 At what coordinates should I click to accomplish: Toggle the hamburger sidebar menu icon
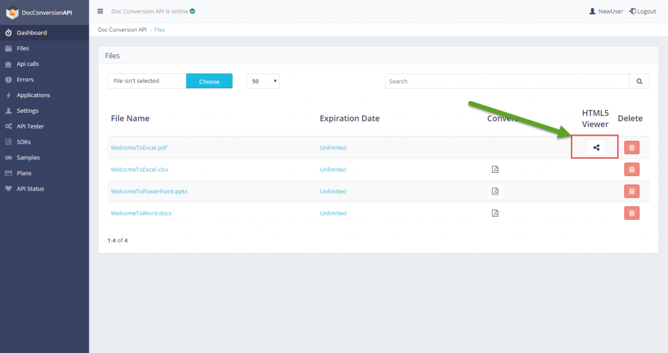(100, 11)
